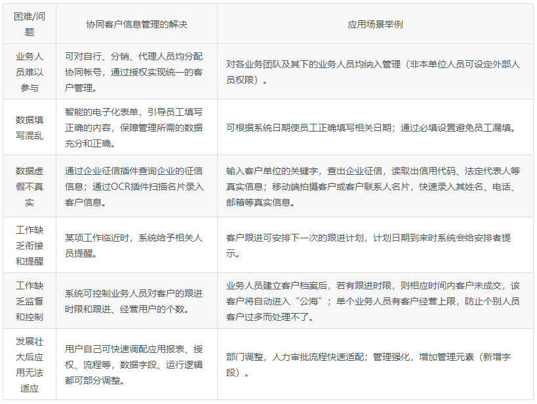Image resolution: width=537 pixels, height=404 pixels.
Task: Click the example cell starting '对各业务团队及其下的业务人员'
Action: tap(375, 71)
